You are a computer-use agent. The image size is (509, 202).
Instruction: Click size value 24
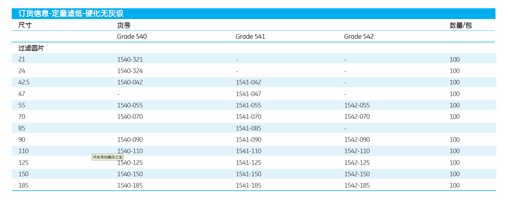[x=22, y=71]
